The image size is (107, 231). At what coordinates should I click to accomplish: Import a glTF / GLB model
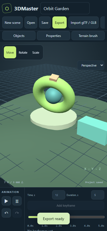pyautogui.click(x=83, y=22)
